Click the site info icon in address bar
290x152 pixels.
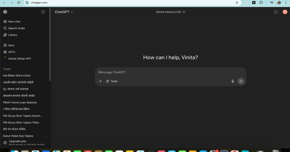click(27, 3)
